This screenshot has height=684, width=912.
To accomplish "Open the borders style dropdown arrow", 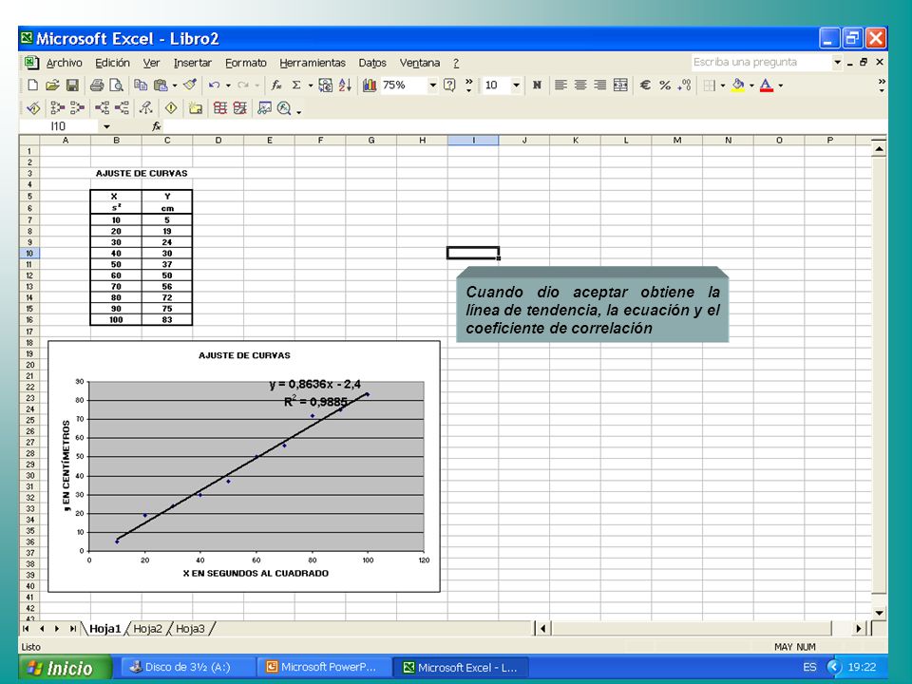I will (723, 85).
